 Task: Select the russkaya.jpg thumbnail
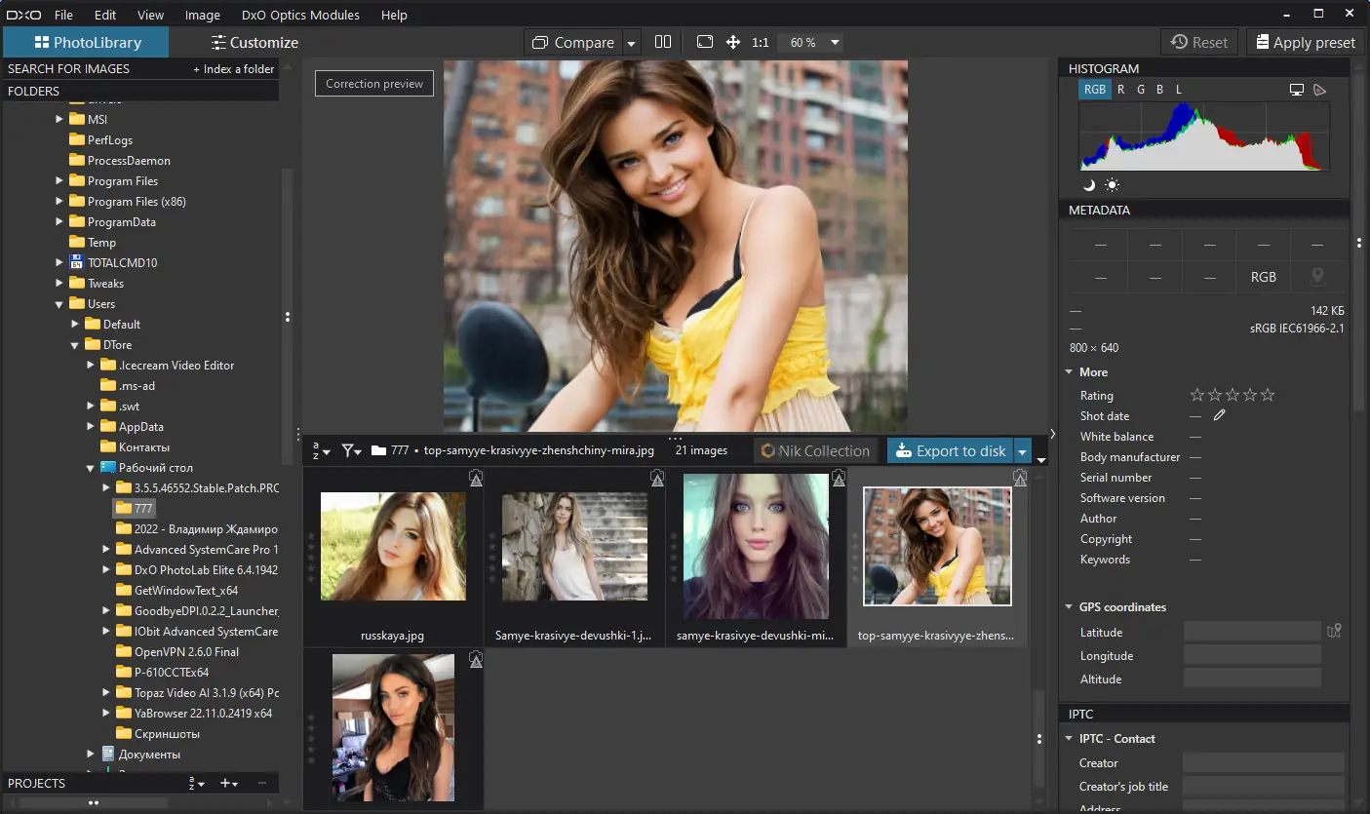(x=393, y=547)
